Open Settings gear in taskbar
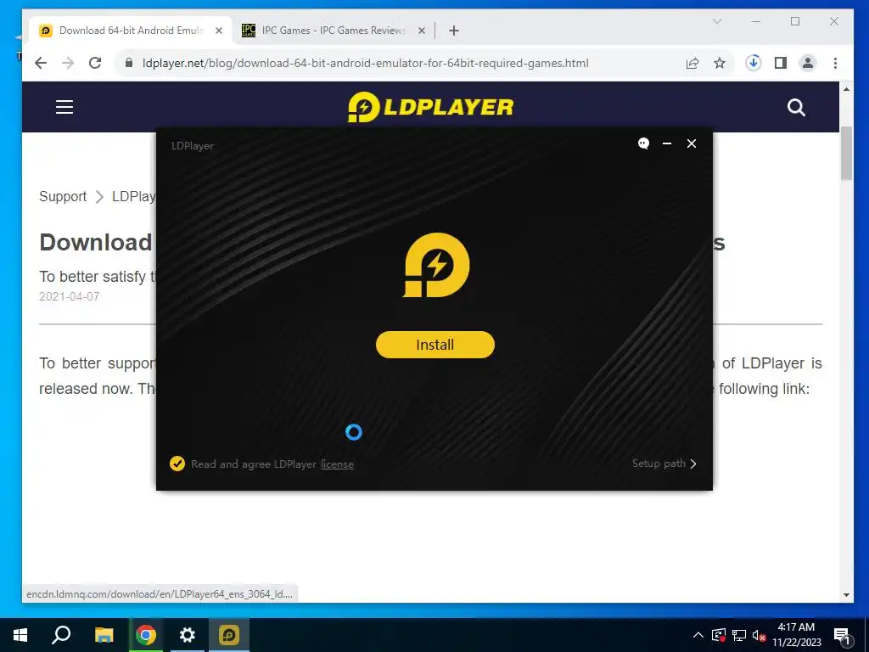 click(x=188, y=635)
